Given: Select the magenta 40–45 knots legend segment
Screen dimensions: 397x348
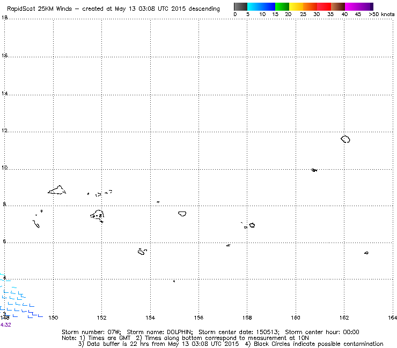Looking at the screenshot, I should point(352,6).
